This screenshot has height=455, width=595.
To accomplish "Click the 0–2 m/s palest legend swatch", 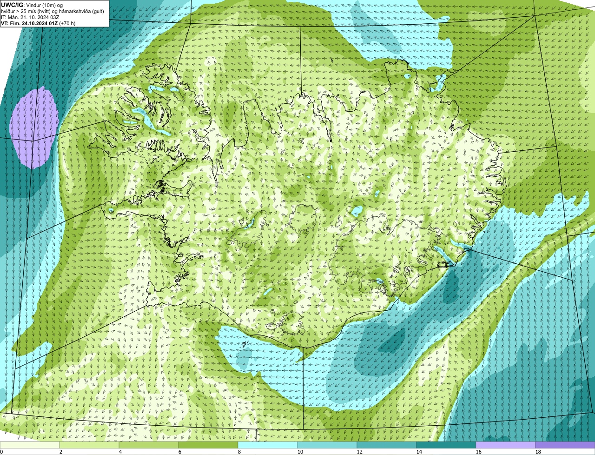I will point(30,445).
